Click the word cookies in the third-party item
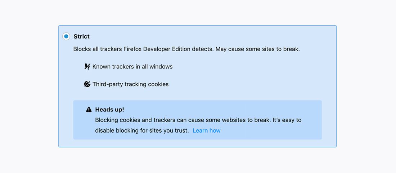This screenshot has width=396, height=173. (157, 84)
